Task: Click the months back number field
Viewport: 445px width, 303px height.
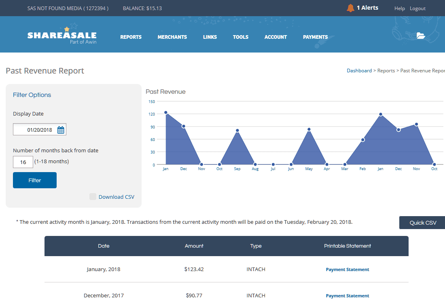Action: [23, 162]
